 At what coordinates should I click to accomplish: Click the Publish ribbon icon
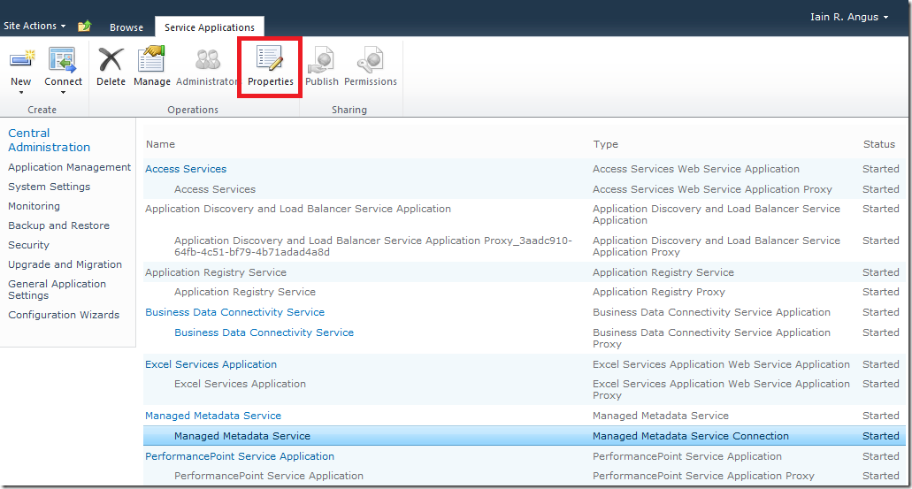pyautogui.click(x=321, y=60)
